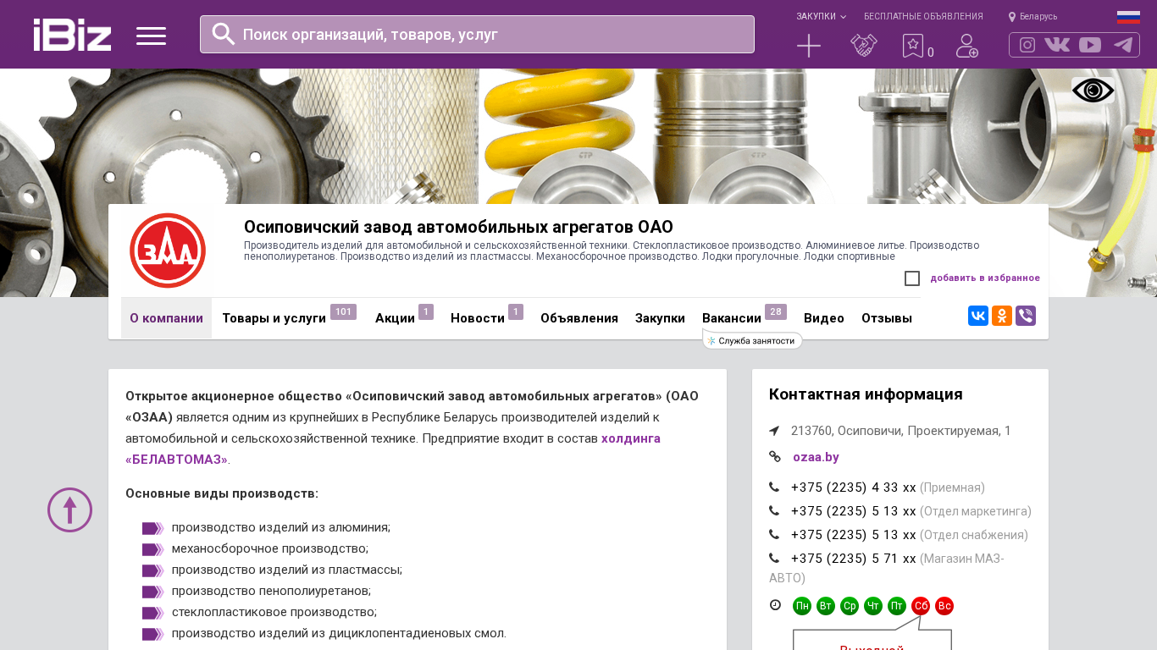Select Monday (Пн) working day
Screen dimensions: 1157x650
pyautogui.click(x=802, y=606)
